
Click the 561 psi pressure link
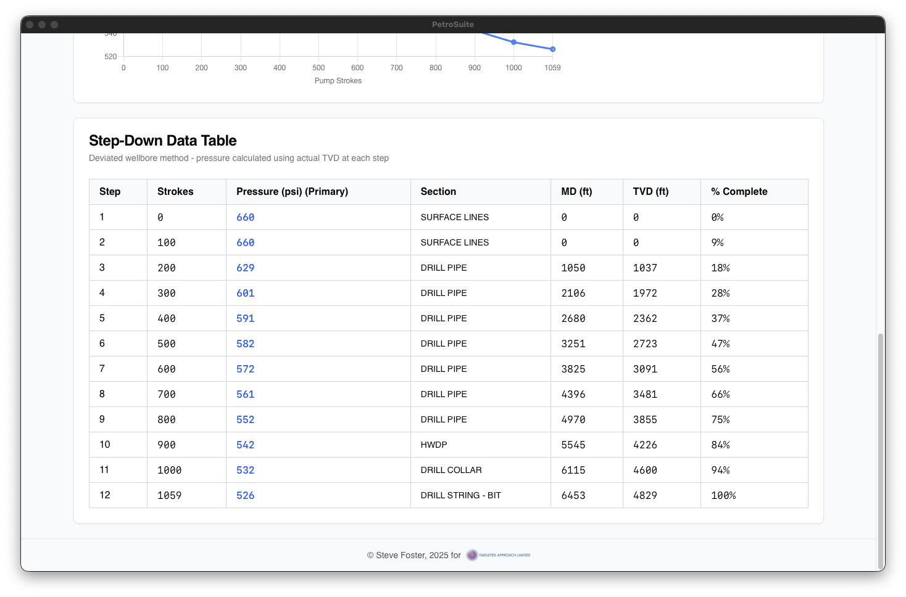[245, 394]
